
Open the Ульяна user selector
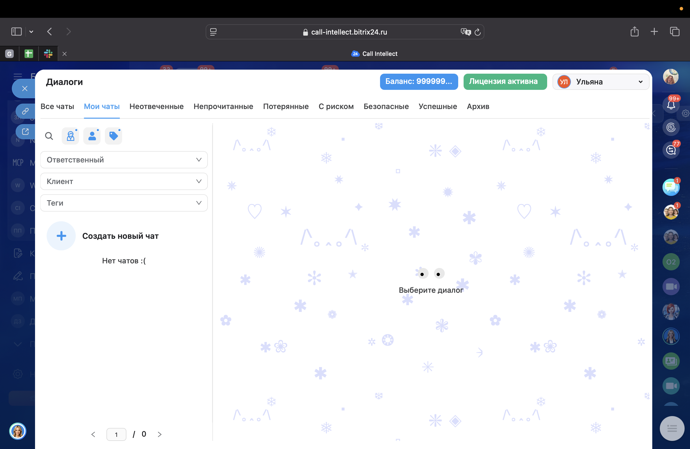(601, 82)
